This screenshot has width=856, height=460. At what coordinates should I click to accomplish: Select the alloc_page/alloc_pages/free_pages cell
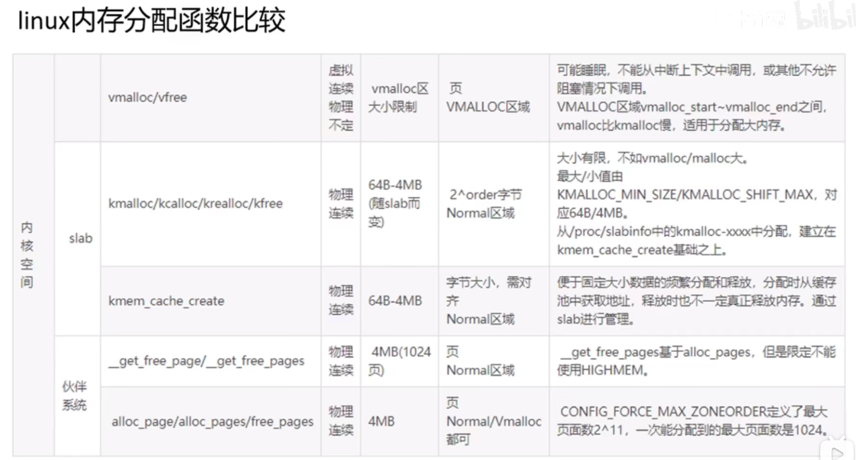[x=212, y=422]
